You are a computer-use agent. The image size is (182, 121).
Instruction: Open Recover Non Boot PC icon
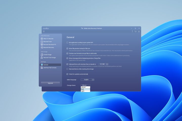pyautogui.click(x=42, y=44)
